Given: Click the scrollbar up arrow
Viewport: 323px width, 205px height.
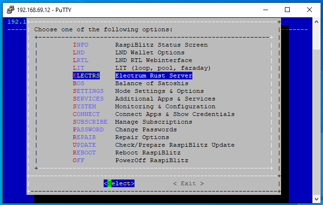Looking at the screenshot, I should tap(316, 22).
